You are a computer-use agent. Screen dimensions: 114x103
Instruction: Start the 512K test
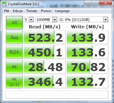pyautogui.click(x=14, y=52)
